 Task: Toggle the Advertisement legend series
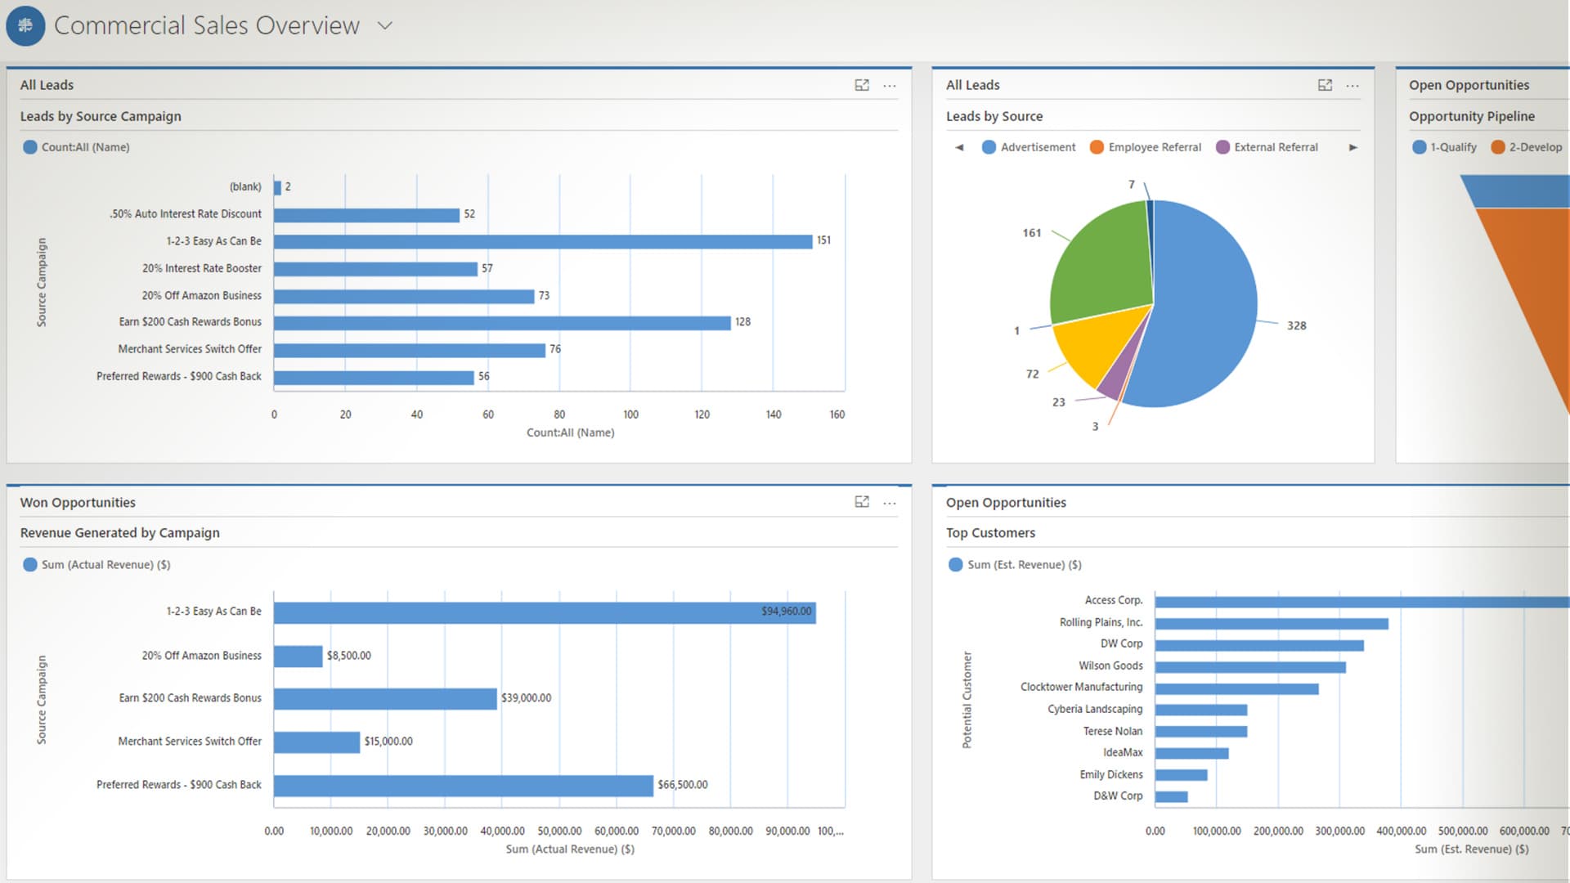click(x=1029, y=147)
